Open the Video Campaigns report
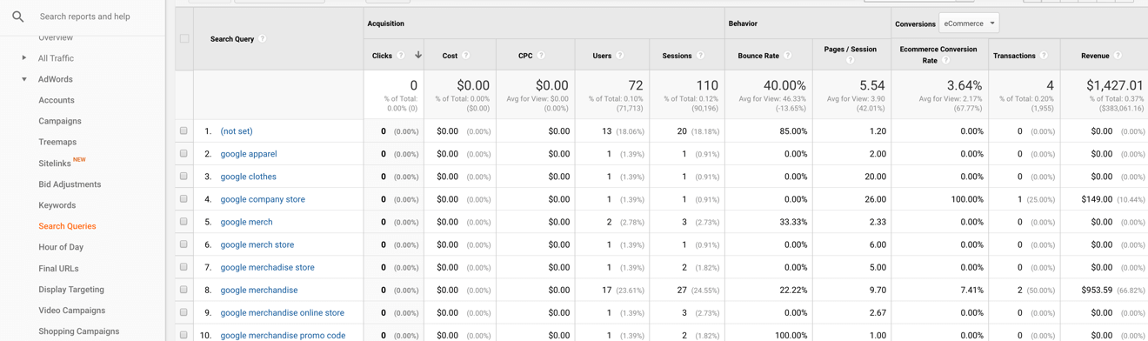Image resolution: width=1148 pixels, height=341 pixels. click(72, 311)
